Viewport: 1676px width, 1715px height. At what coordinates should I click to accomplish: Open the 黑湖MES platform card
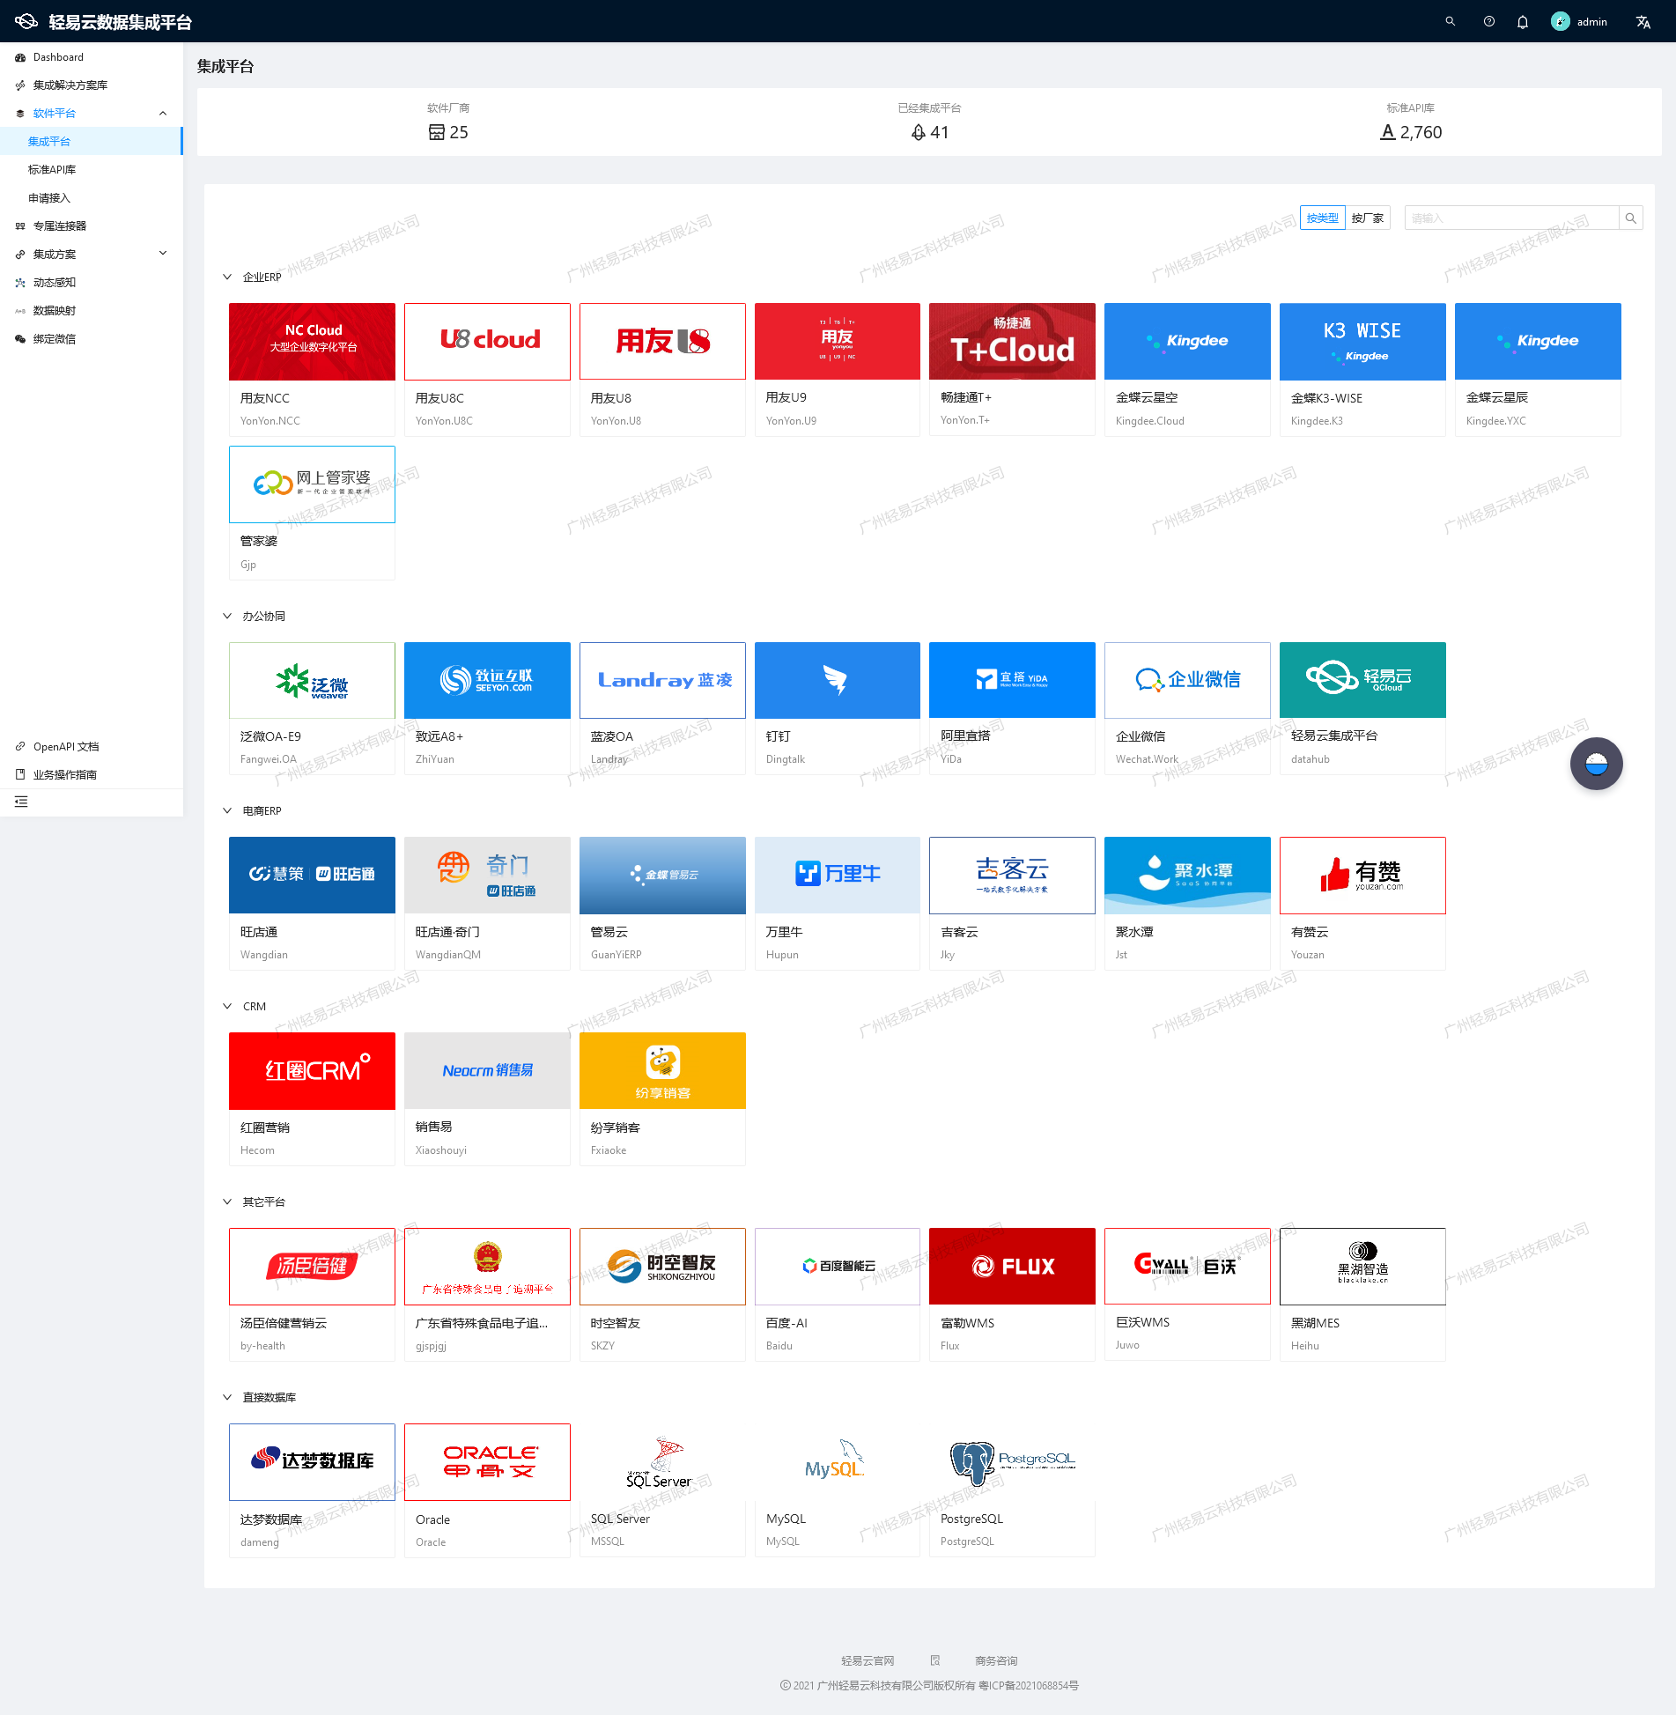point(1362,1294)
